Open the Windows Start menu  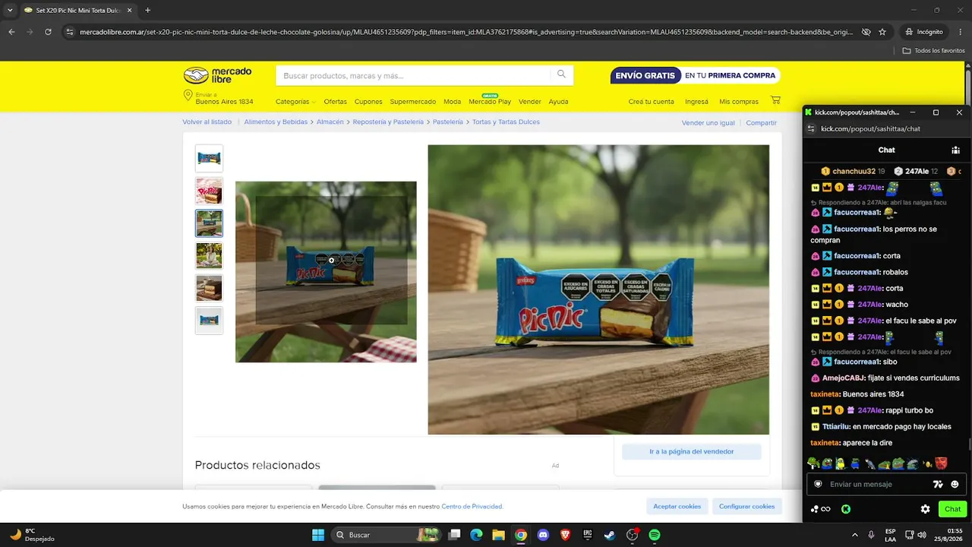pos(318,535)
